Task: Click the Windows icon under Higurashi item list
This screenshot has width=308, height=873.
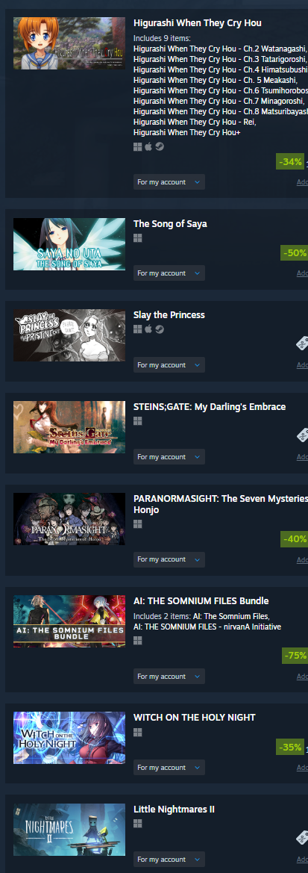Action: (138, 146)
